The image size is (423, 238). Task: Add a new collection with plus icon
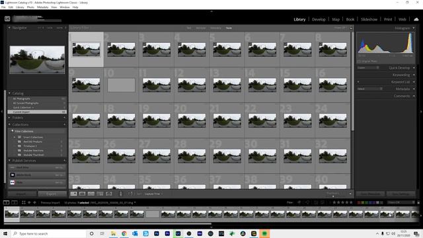click(x=65, y=125)
